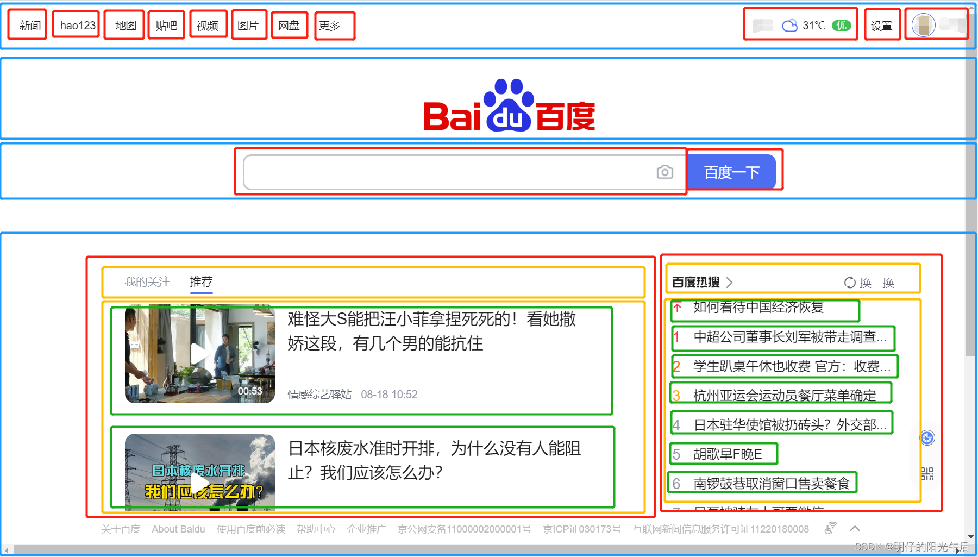
Task: Open headline 日本核废水准时开排
Action: pyautogui.click(x=434, y=460)
